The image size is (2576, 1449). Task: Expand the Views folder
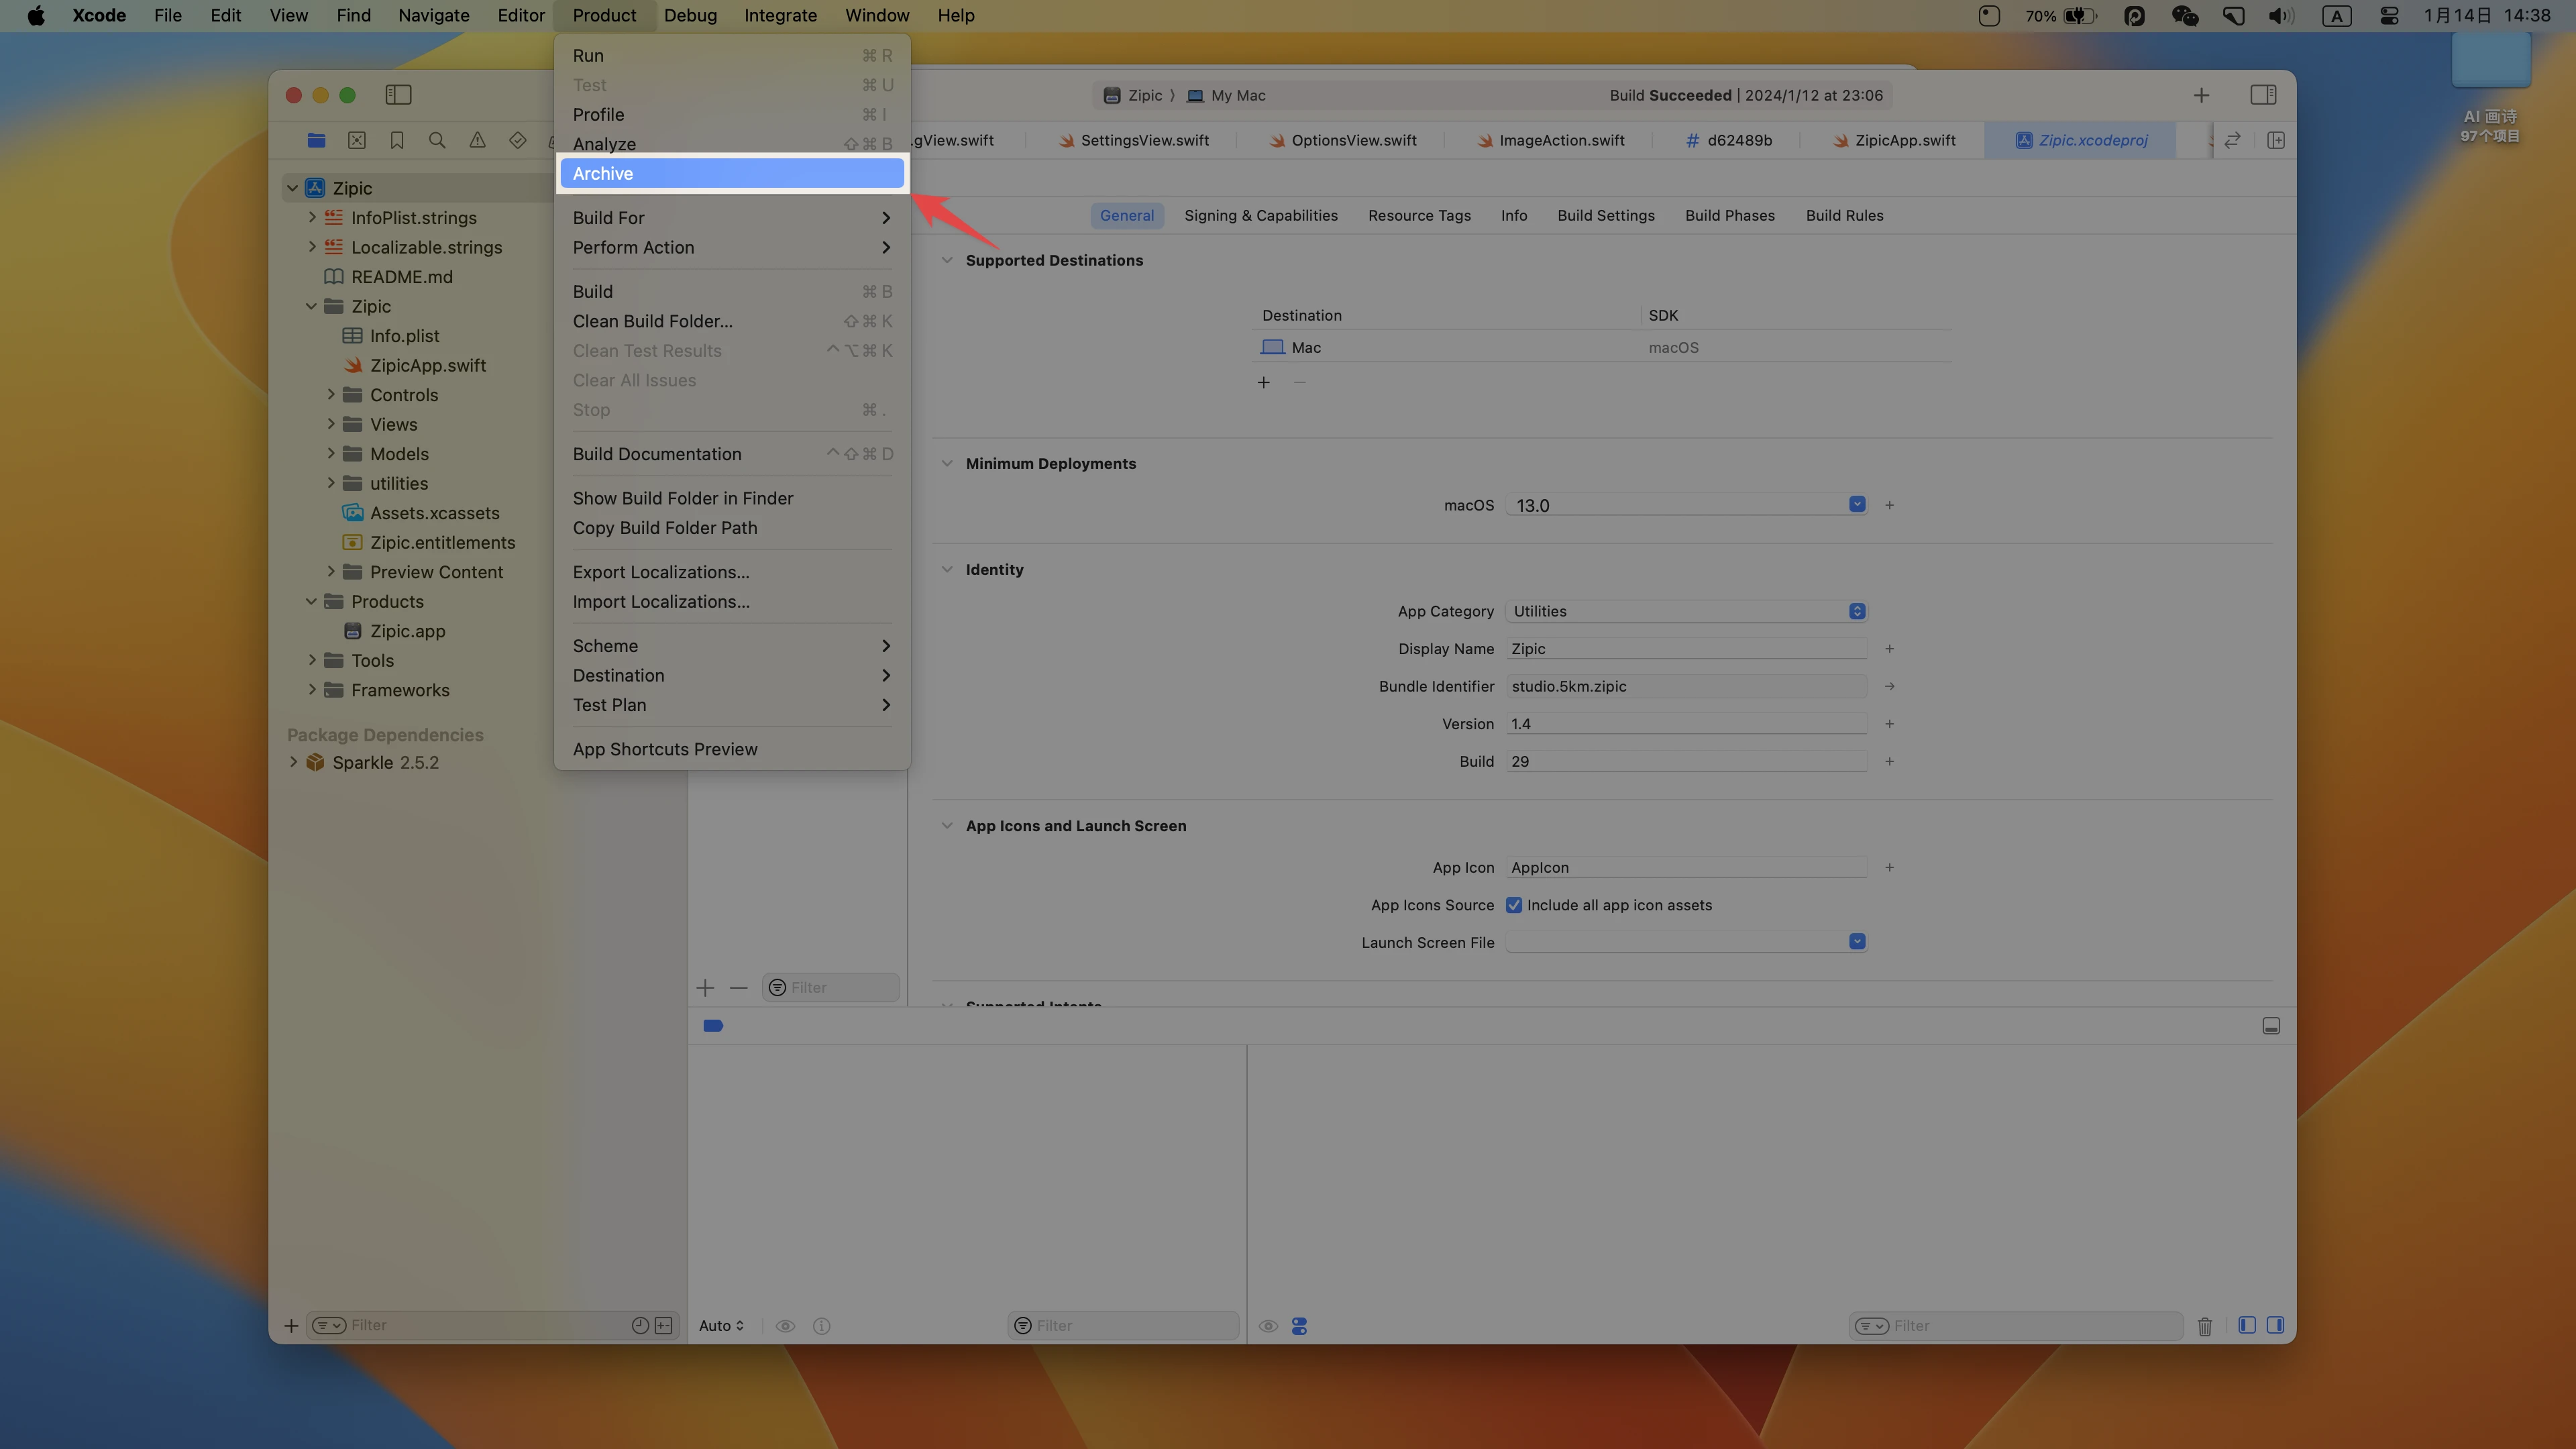point(331,424)
